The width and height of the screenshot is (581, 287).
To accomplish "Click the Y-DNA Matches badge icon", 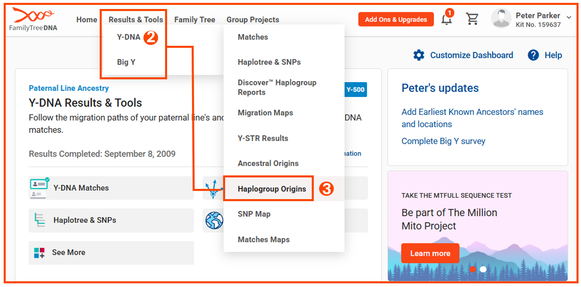I will point(38,188).
